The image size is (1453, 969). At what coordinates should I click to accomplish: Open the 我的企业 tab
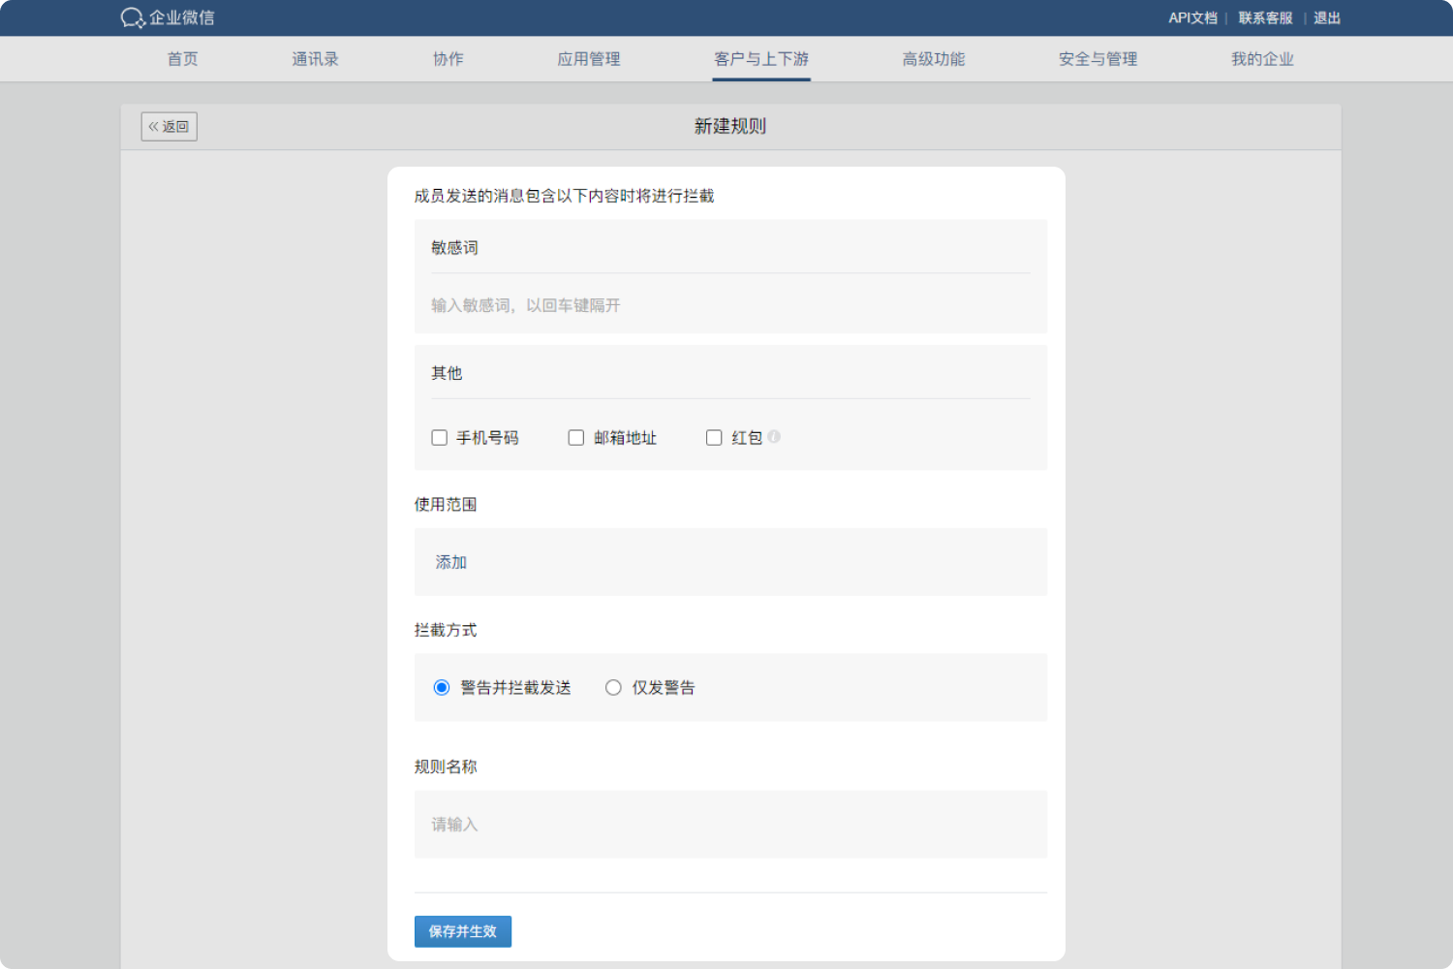(x=1262, y=59)
